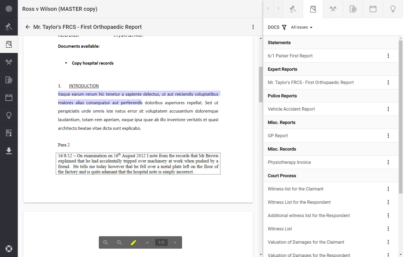Switch to the people tab in right panel
Image resolution: width=403 pixels, height=257 pixels.
[333, 9]
